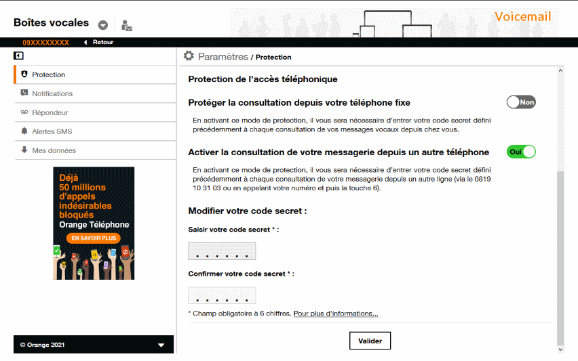Click the Modifier votre code secret heading

[x=248, y=211]
